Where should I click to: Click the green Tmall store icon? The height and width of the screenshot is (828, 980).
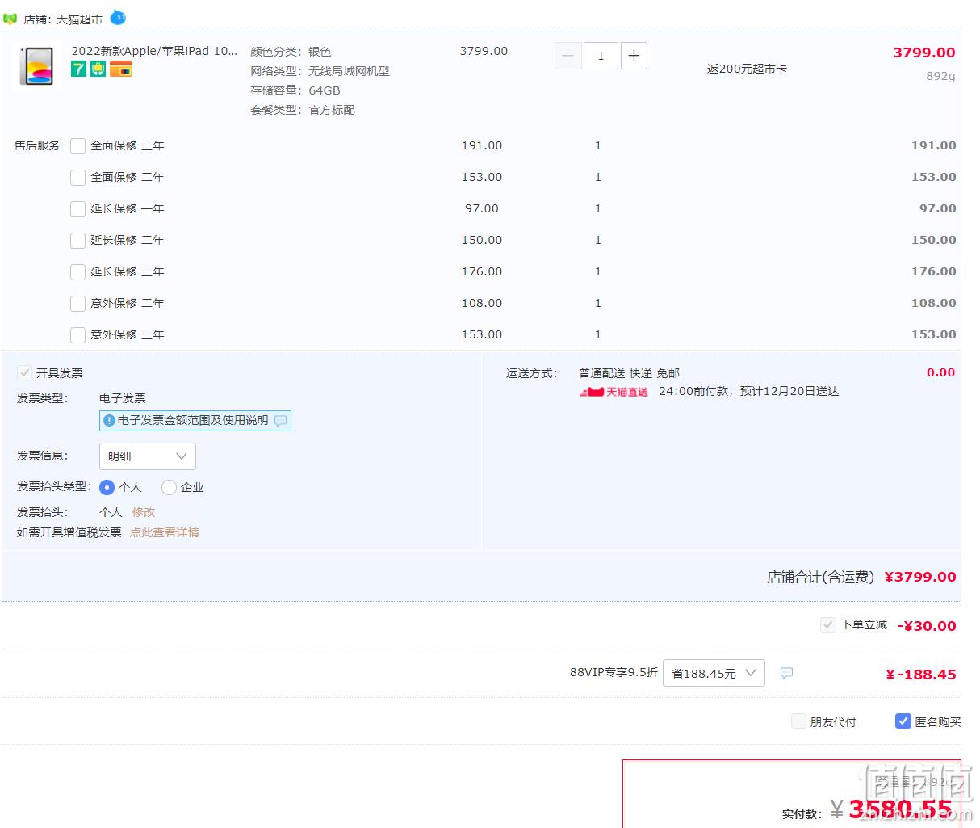pos(10,19)
